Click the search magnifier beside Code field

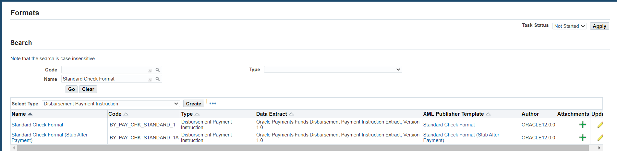tap(157, 70)
